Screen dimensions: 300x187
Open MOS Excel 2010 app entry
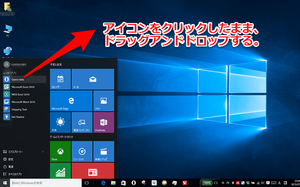25,94
